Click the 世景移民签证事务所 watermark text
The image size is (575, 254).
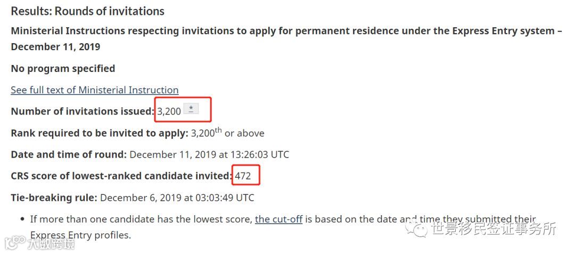(494, 228)
